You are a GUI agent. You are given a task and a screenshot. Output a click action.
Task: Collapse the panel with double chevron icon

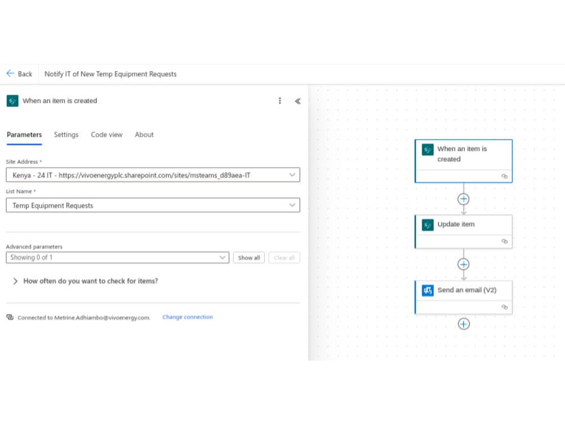[x=298, y=101]
